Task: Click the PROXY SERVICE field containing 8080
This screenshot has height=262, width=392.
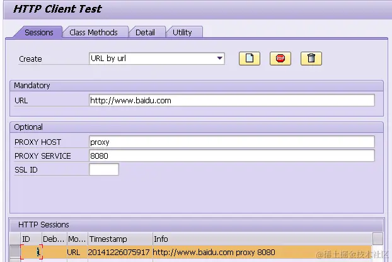Action: 232,156
